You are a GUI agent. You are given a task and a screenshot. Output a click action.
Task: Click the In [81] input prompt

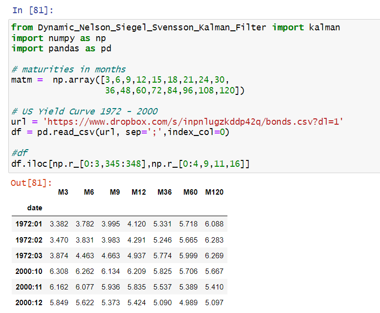tap(33, 10)
